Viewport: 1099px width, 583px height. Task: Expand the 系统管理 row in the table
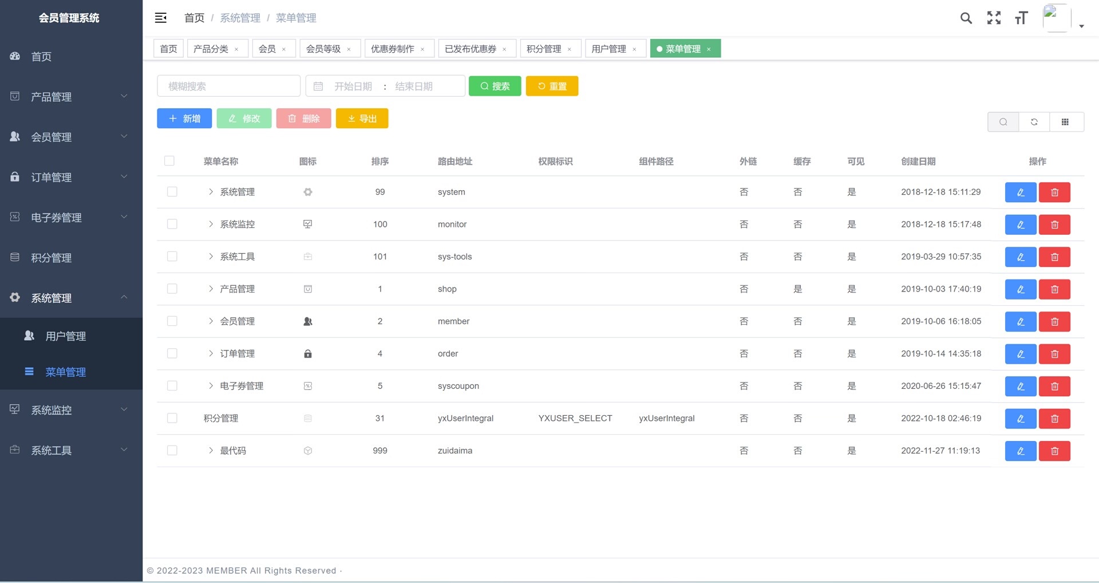coord(211,192)
